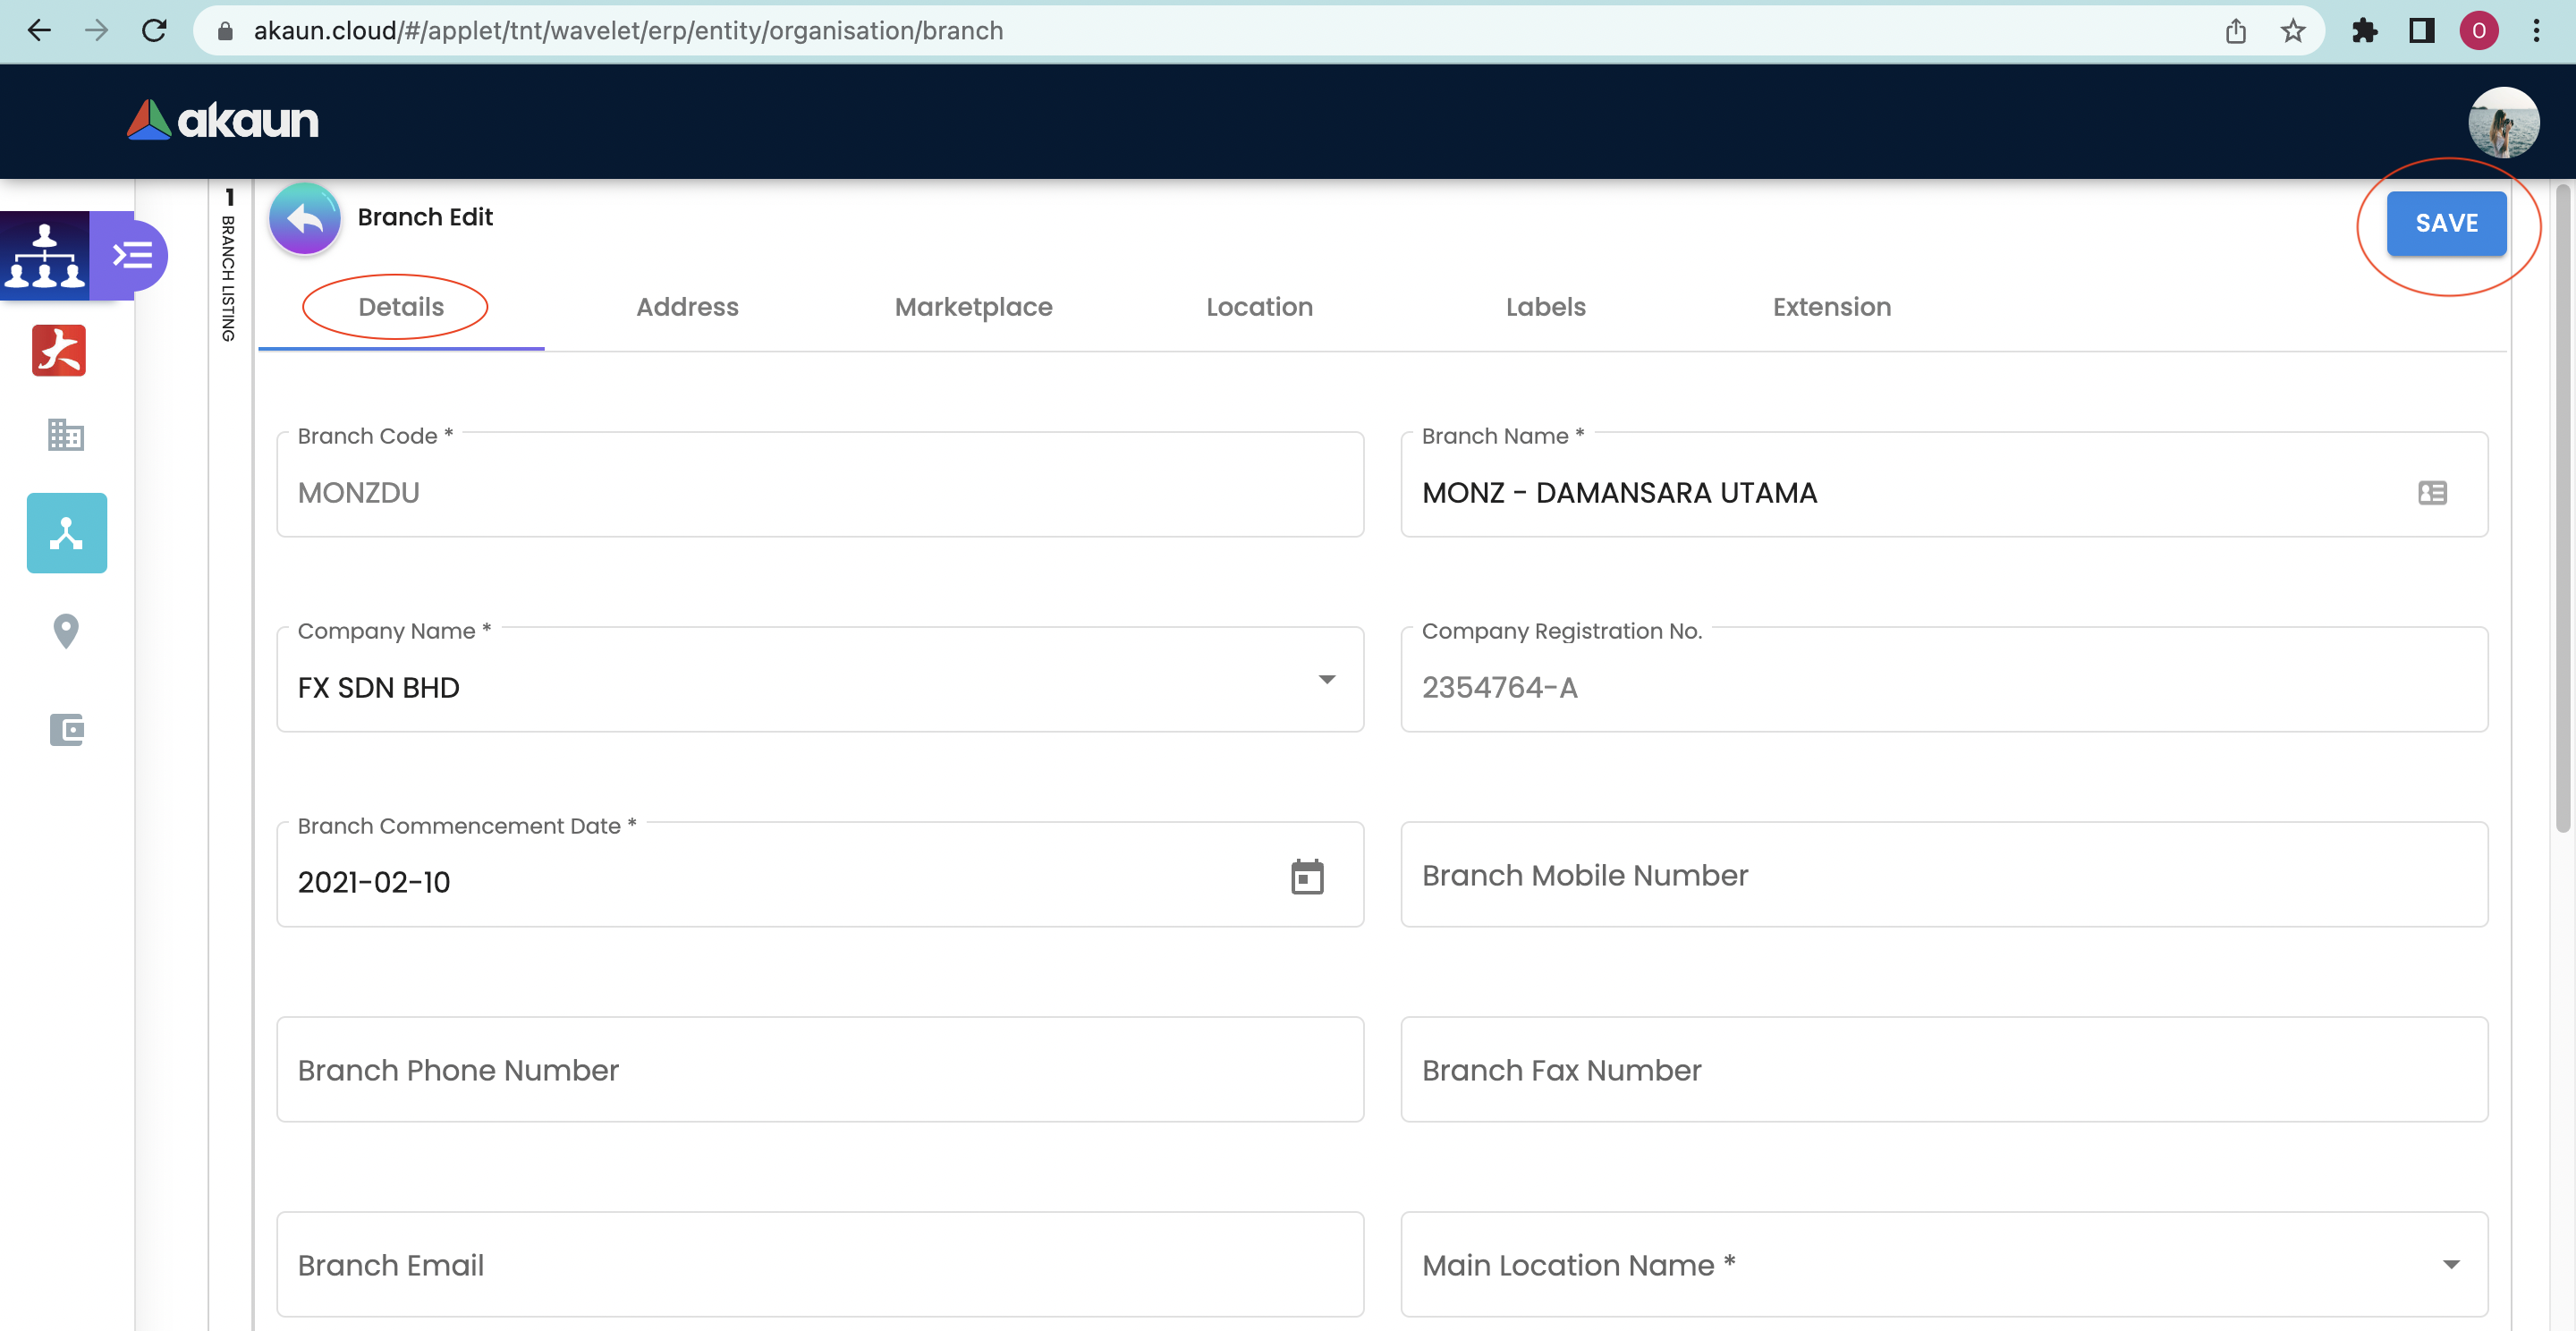Open the Marketplace tab

click(973, 307)
